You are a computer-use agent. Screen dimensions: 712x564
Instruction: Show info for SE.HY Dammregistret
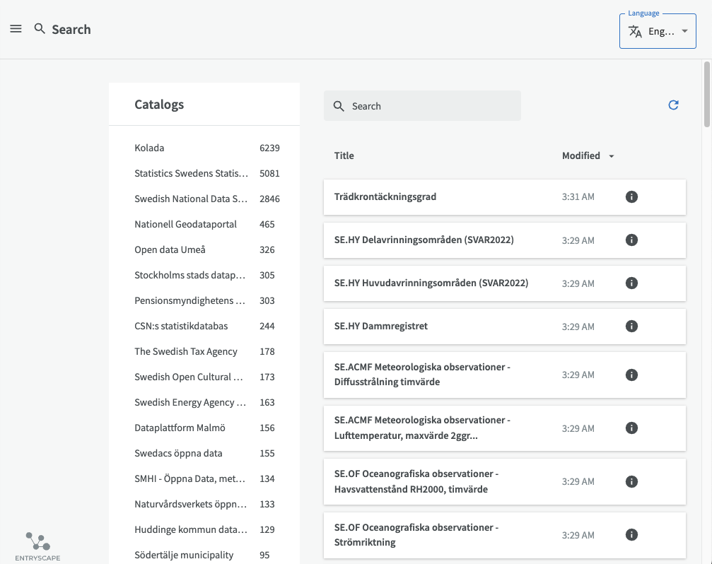(631, 327)
